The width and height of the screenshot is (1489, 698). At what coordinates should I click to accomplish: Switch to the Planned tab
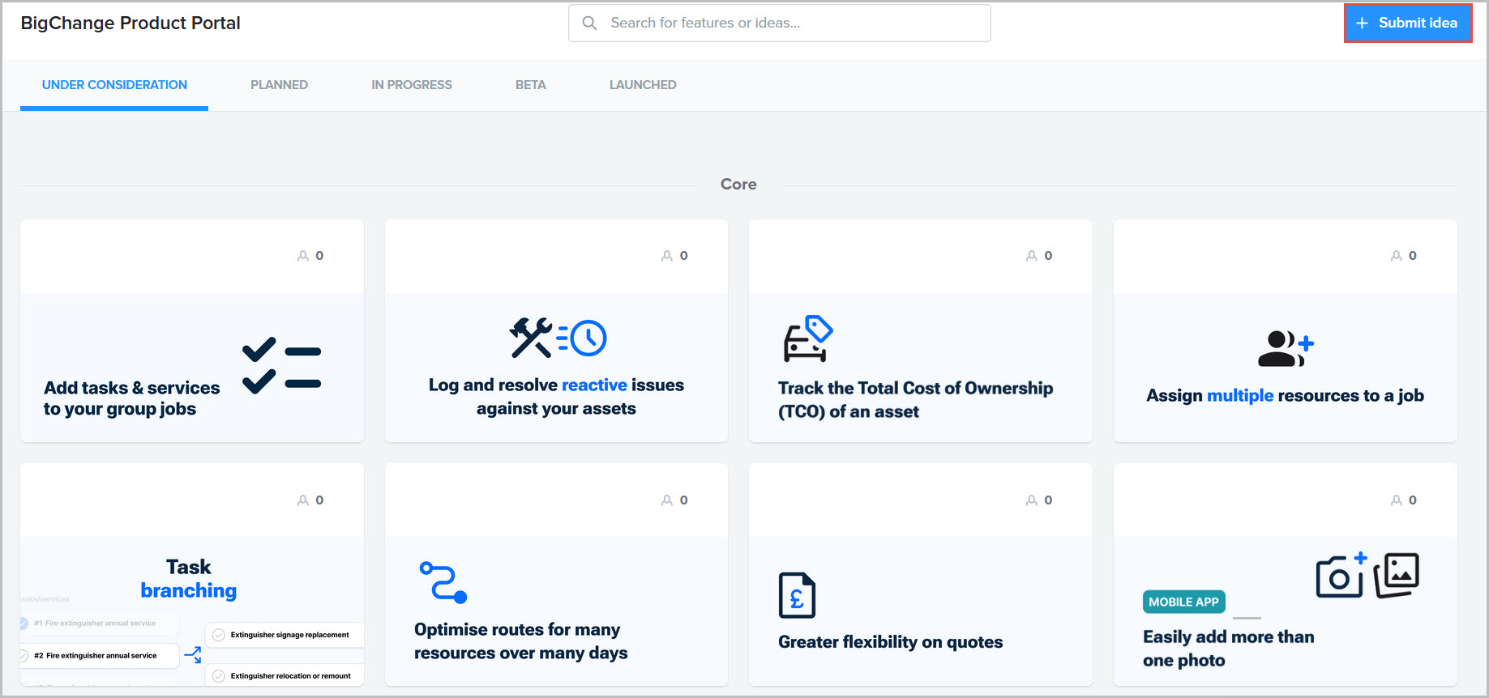coord(279,85)
